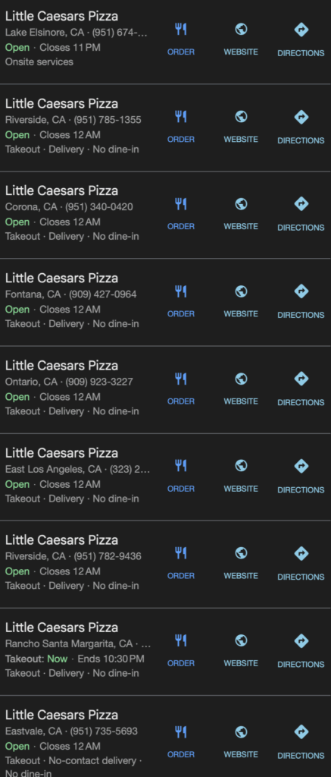Viewport: 331px width, 777px height.
Task: Tap Directions arrow for East Los Angeles
Action: tap(301, 467)
